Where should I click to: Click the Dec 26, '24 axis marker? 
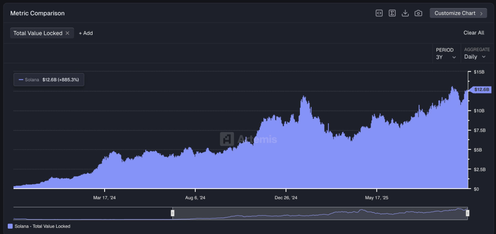pos(286,198)
